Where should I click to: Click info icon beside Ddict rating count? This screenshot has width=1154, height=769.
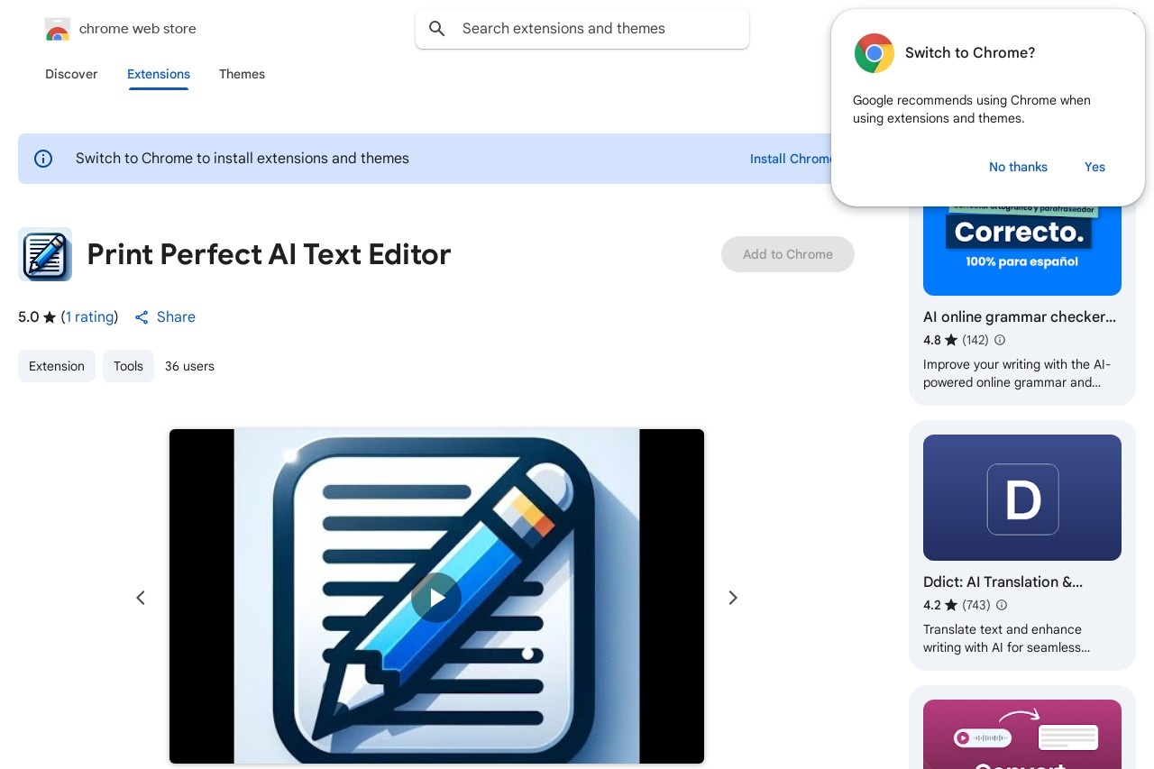1002,605
